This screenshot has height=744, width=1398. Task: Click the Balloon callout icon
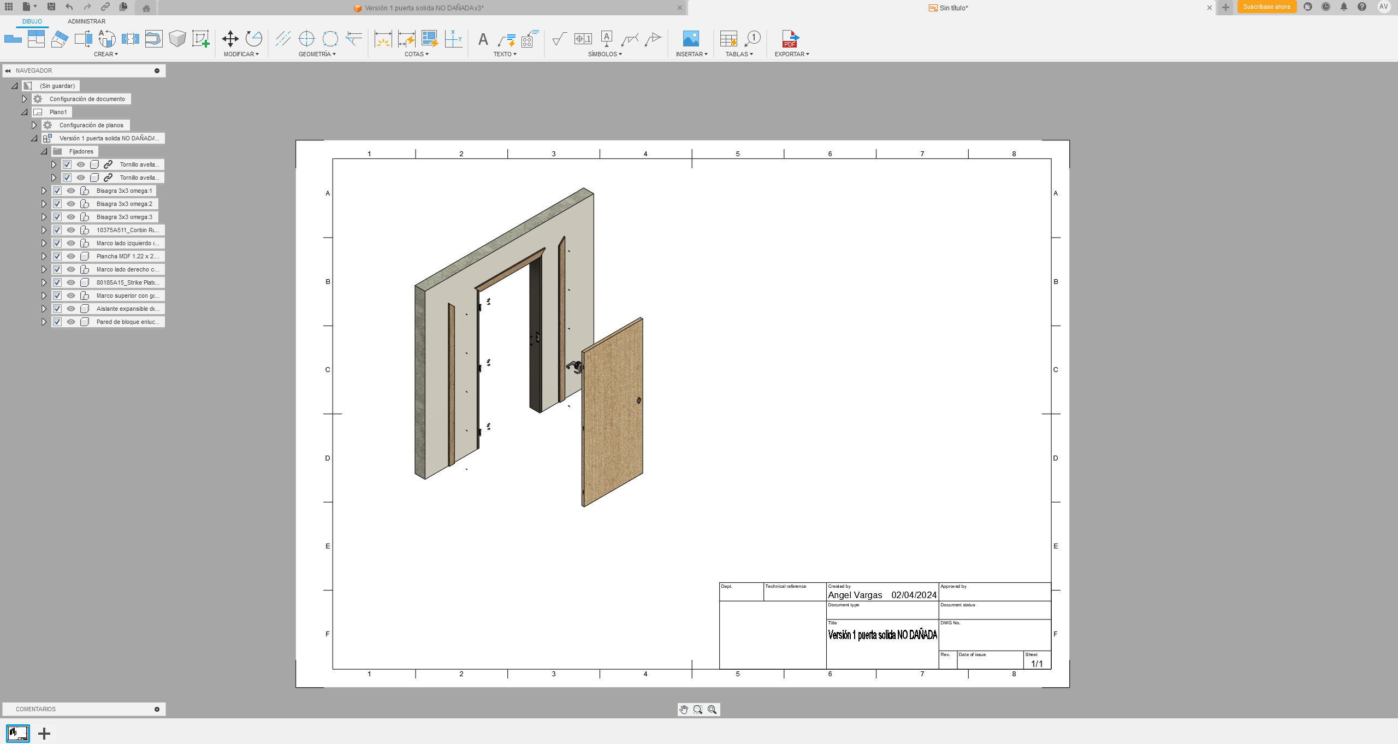click(753, 39)
